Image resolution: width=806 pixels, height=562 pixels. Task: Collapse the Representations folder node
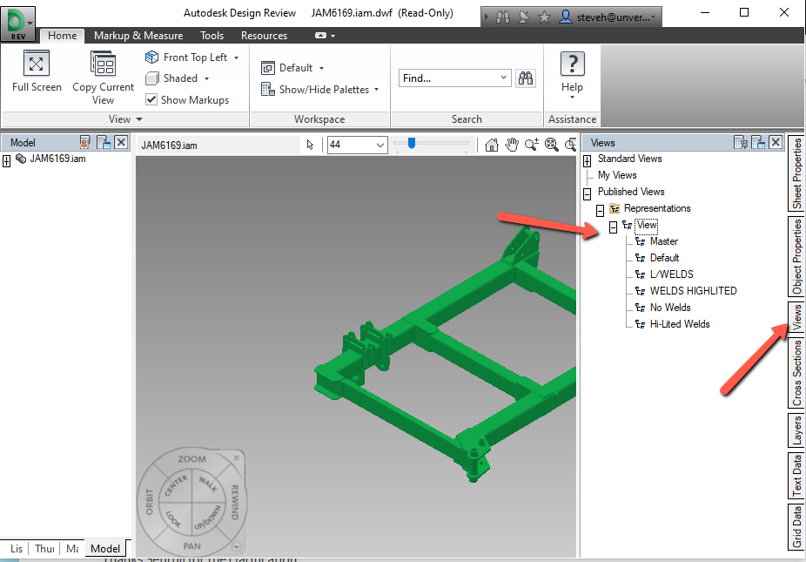tap(600, 211)
